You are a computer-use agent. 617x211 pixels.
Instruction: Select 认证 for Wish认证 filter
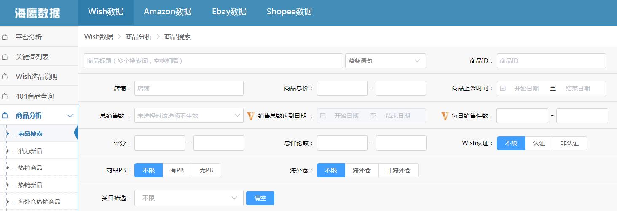coord(539,143)
